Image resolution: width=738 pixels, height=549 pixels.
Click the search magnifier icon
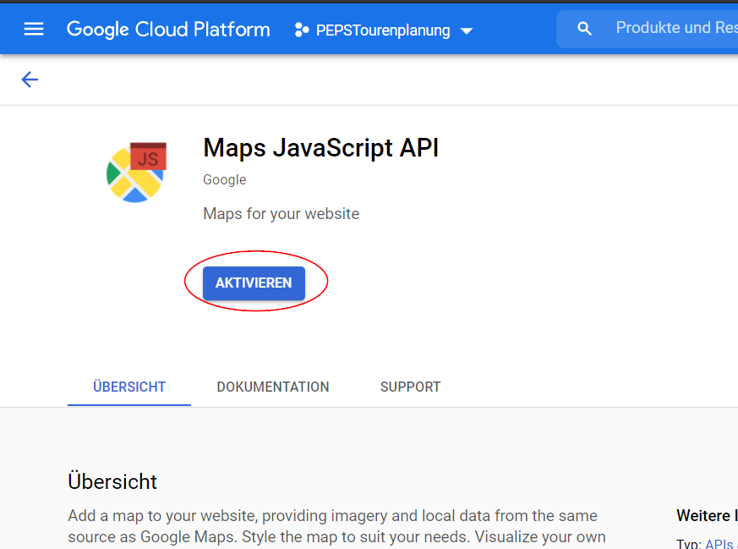pyautogui.click(x=584, y=30)
